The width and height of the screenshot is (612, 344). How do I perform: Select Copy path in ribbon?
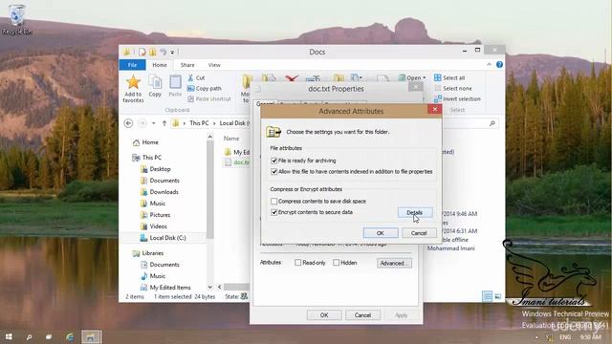(204, 89)
